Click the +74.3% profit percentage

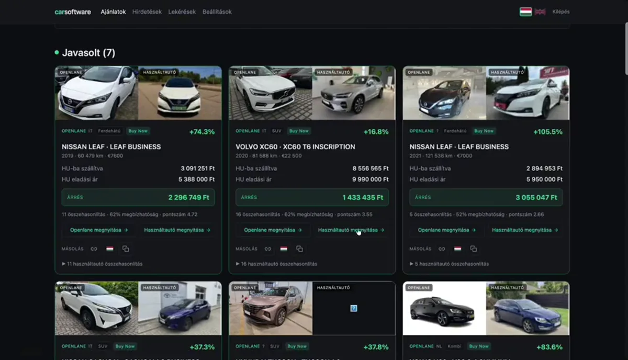(x=202, y=132)
